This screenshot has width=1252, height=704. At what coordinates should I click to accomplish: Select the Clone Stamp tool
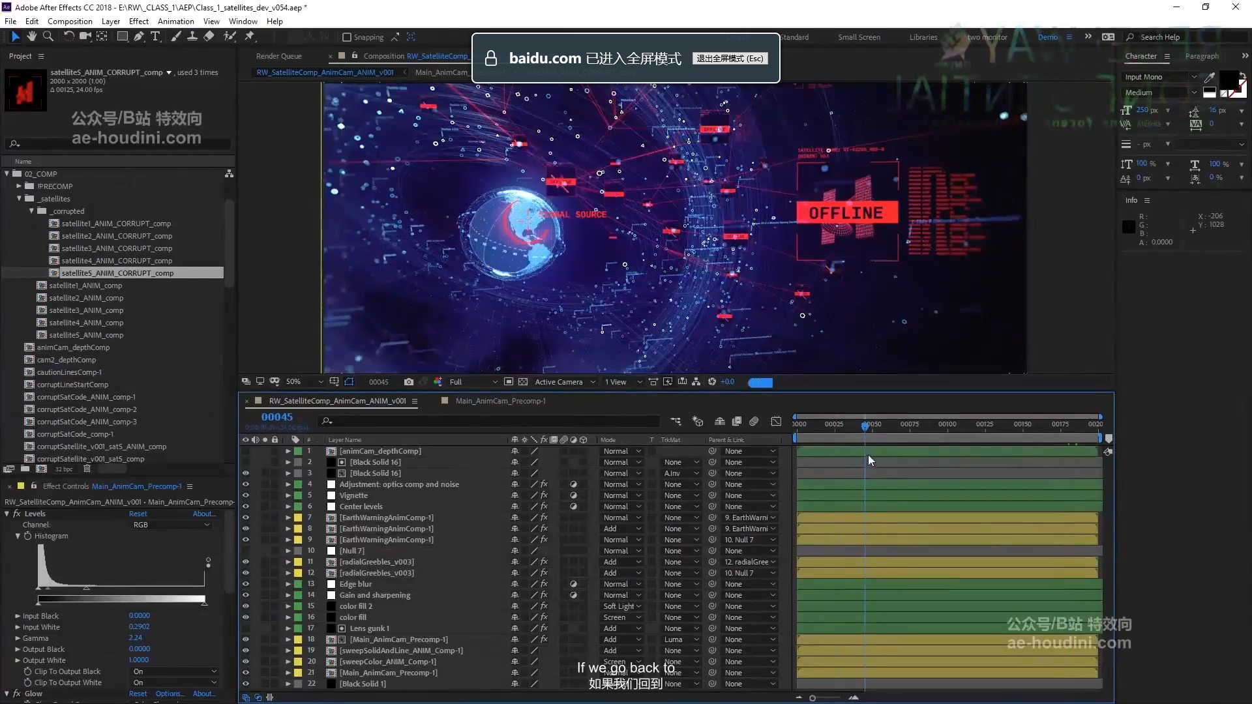(x=192, y=37)
